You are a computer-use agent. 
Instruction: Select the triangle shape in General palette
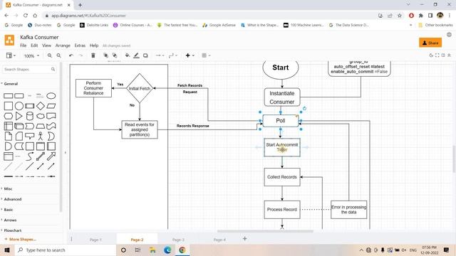(x=19, y=116)
